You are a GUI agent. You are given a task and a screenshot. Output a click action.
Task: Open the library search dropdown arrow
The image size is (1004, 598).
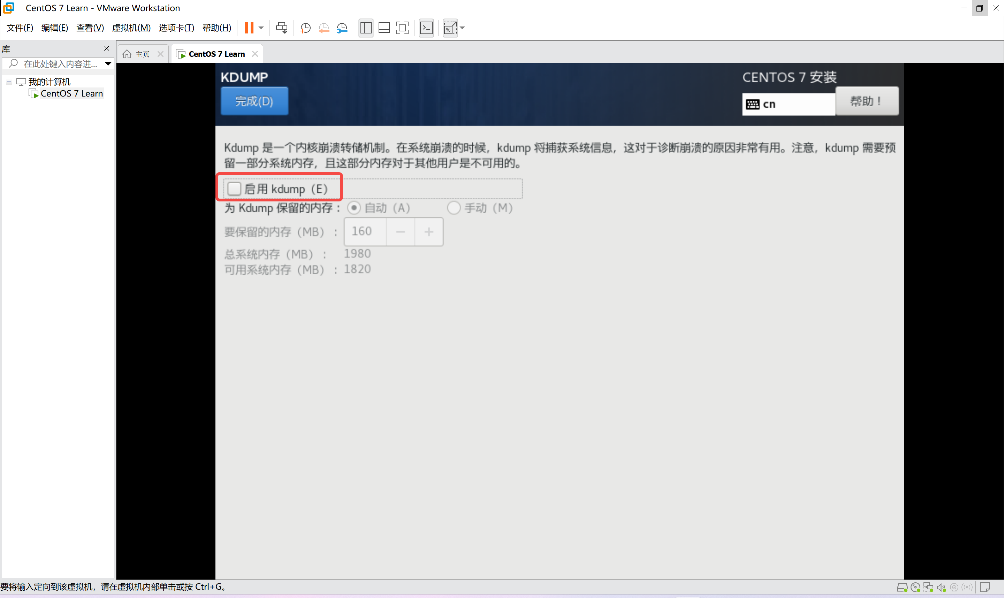[x=108, y=64]
